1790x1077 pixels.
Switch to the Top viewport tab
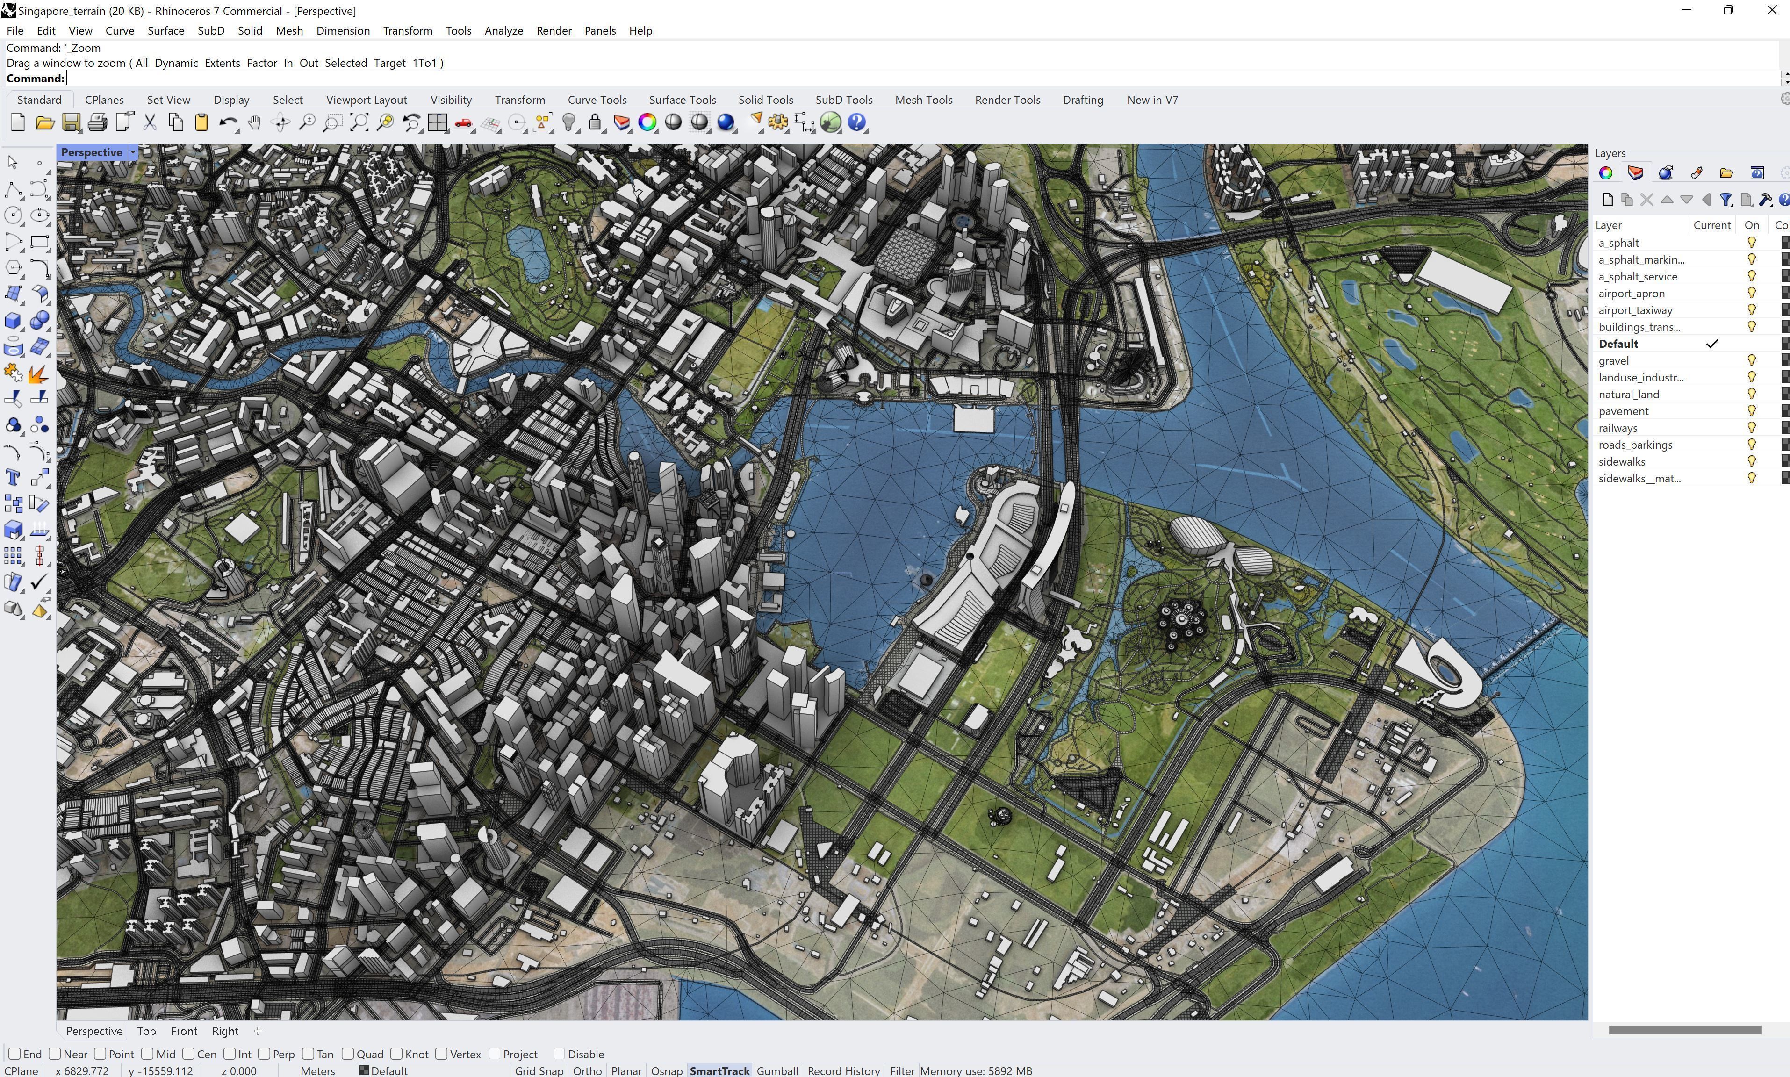[x=146, y=1031]
